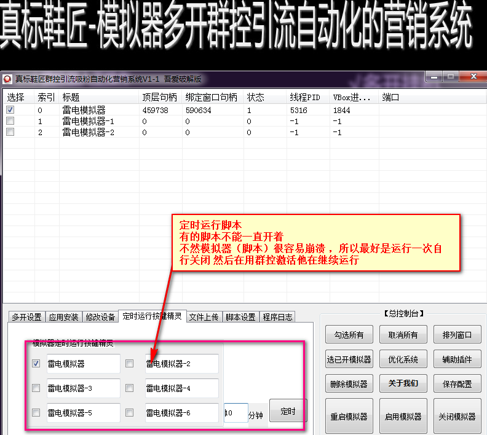Maximize the application window

click(x=451, y=76)
